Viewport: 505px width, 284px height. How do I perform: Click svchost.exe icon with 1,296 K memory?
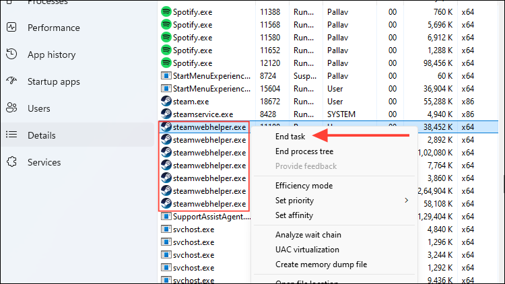pyautogui.click(x=166, y=242)
